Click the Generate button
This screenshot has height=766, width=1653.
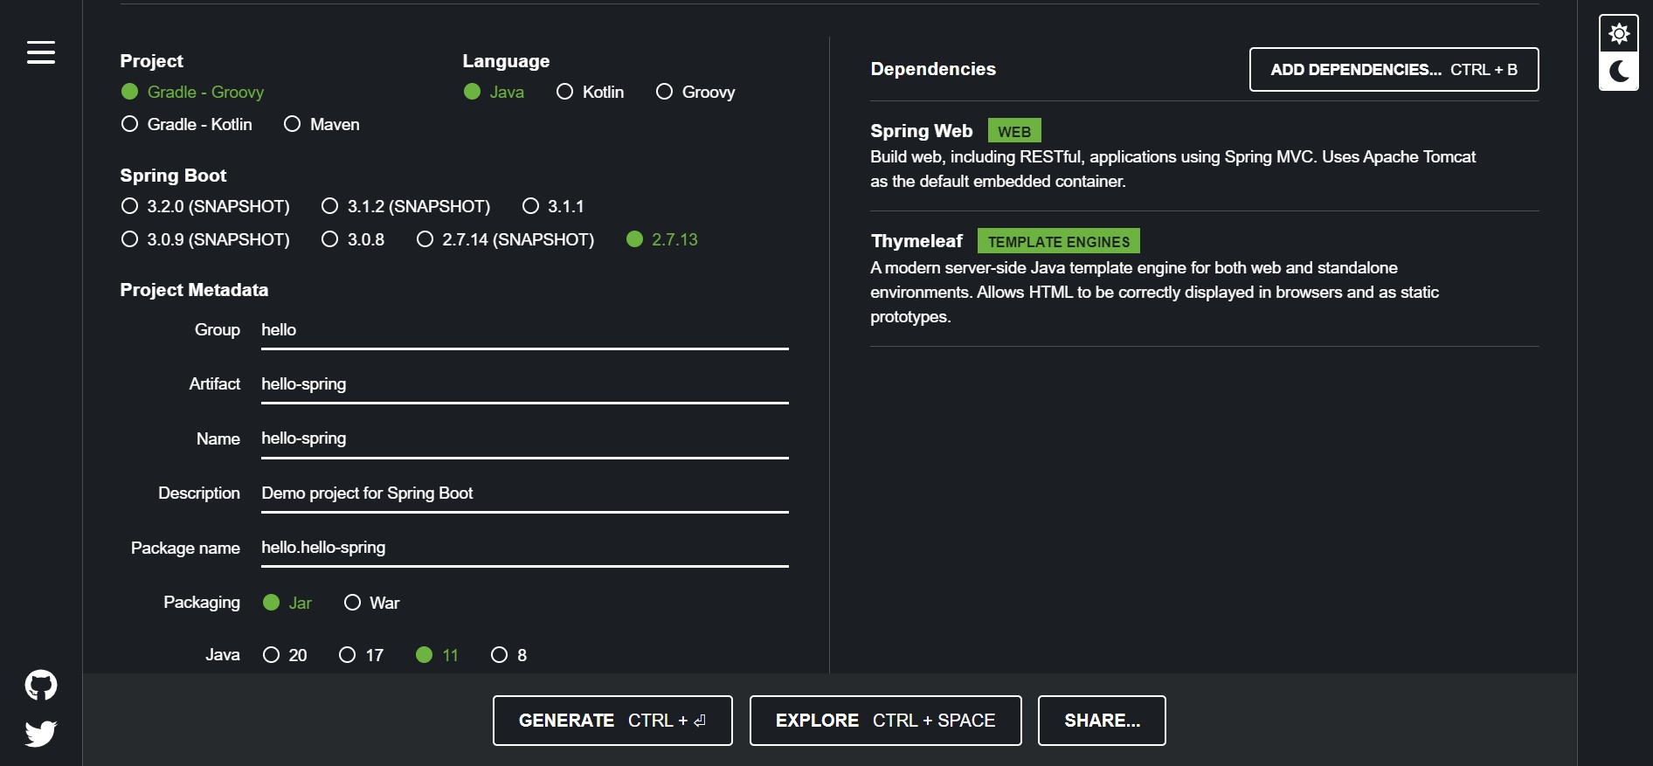(612, 721)
